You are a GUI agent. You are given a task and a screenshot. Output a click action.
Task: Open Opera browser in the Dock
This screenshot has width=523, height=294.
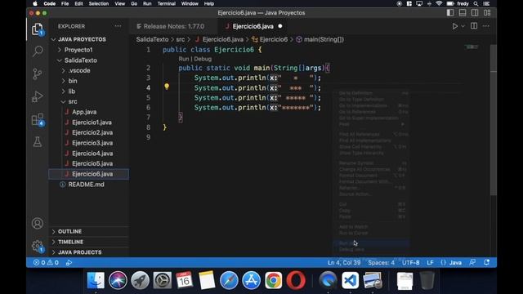tap(296, 280)
